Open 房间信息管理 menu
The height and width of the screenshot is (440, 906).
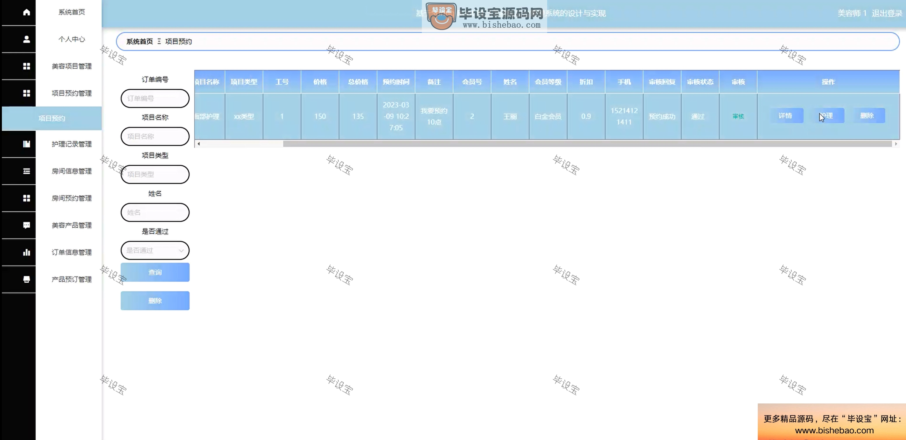pyautogui.click(x=72, y=171)
